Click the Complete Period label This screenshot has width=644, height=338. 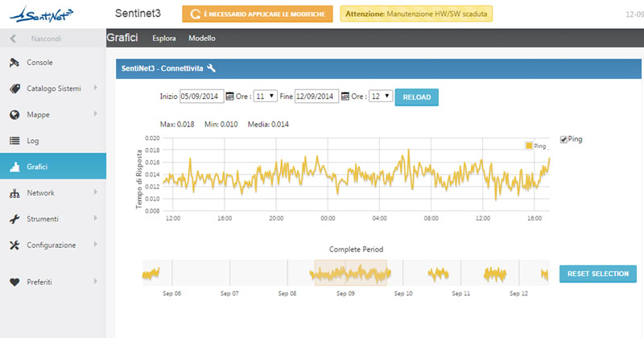click(x=356, y=249)
